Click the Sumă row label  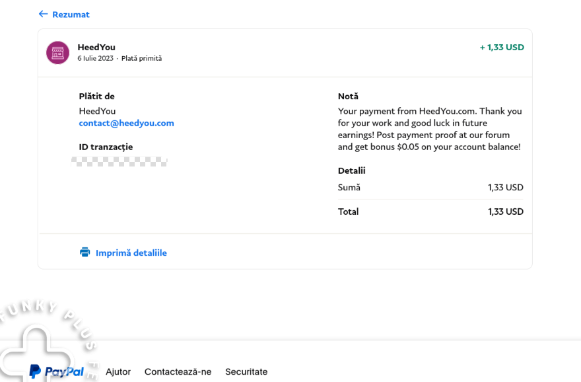point(349,187)
